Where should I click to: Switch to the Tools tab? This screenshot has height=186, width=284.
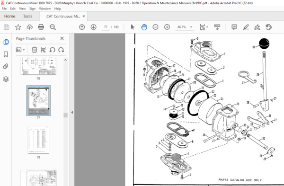(x=27, y=16)
